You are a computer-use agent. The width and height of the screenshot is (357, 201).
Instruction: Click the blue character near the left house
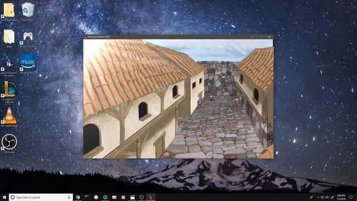[200, 102]
